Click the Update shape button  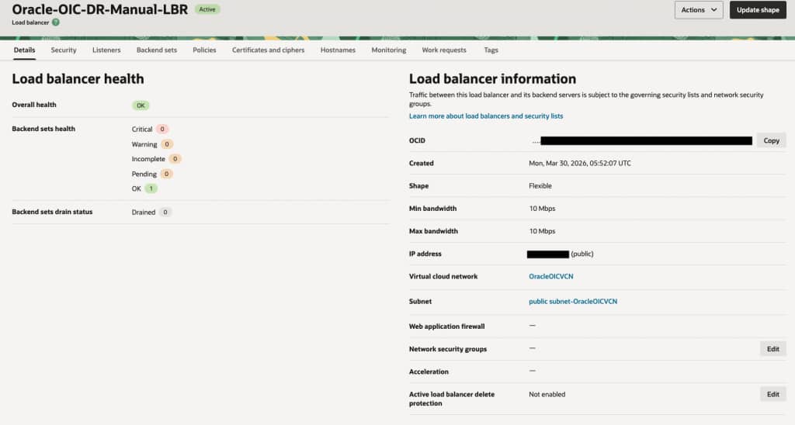click(x=758, y=10)
